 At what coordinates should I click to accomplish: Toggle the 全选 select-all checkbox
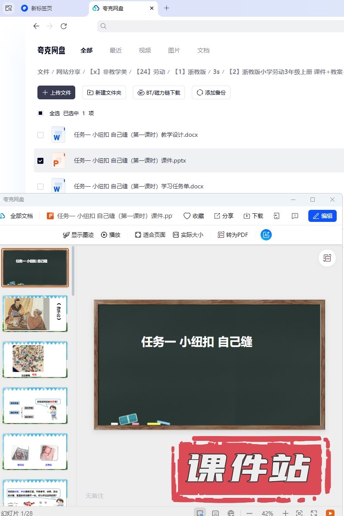click(x=40, y=114)
